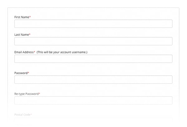Click the Email Address label text

[x=24, y=52]
